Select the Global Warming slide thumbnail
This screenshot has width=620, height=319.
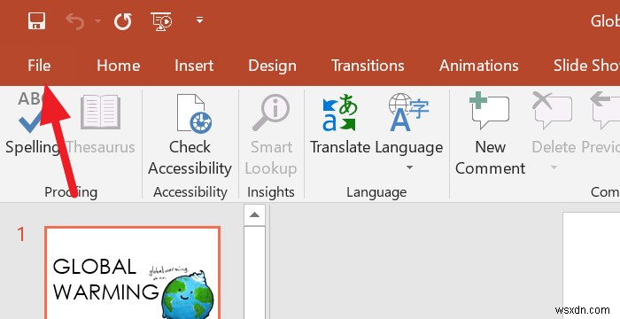pyautogui.click(x=133, y=273)
